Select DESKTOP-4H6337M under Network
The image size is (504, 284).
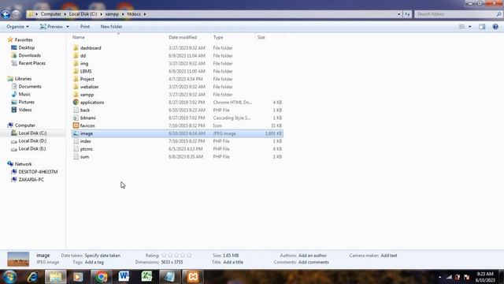(x=38, y=172)
